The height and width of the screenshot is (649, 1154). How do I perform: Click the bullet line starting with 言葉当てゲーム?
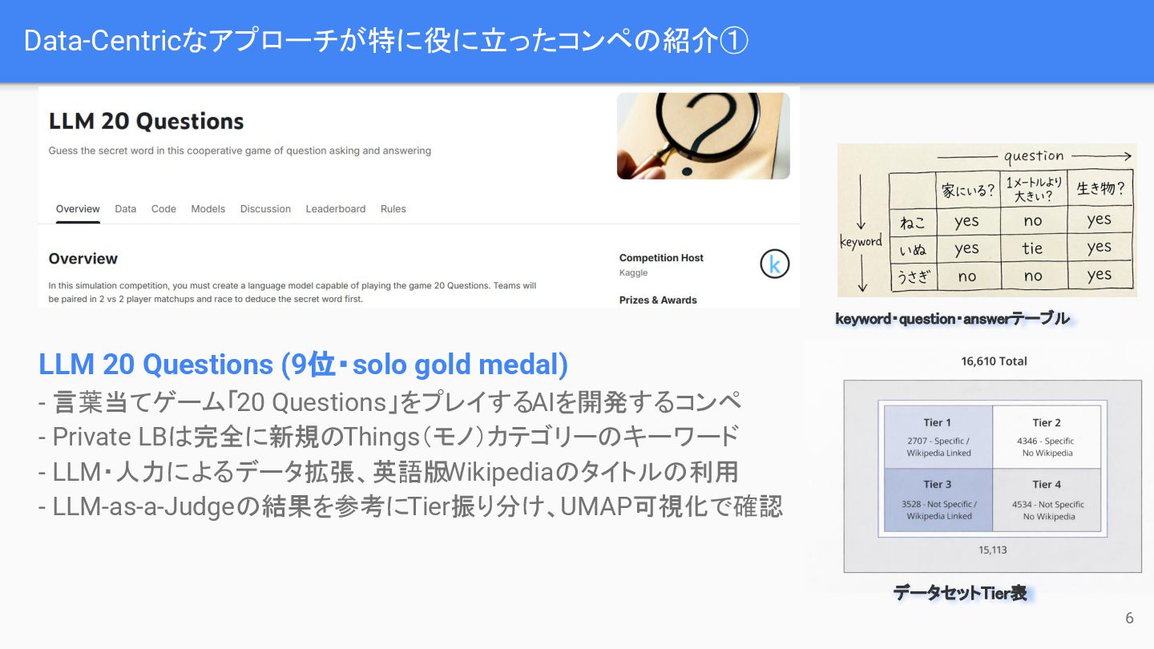pos(389,401)
